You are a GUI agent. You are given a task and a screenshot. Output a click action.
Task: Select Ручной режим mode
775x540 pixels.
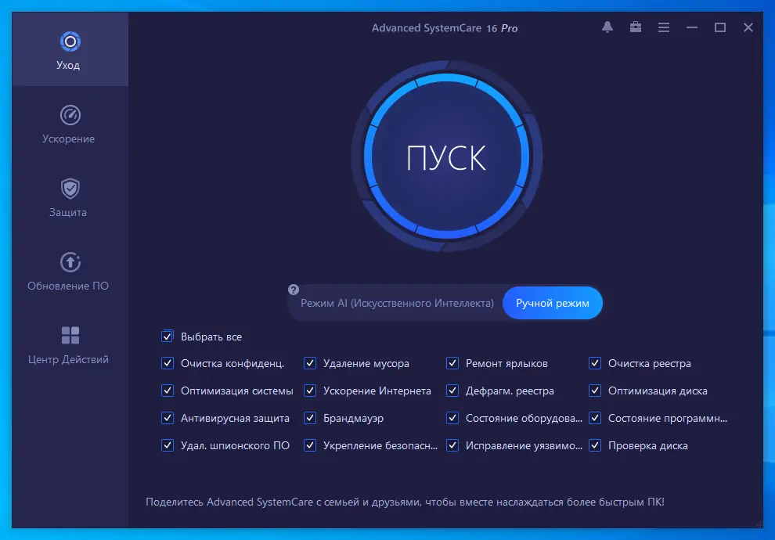coord(553,303)
